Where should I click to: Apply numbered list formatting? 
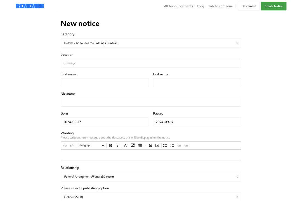click(x=172, y=145)
